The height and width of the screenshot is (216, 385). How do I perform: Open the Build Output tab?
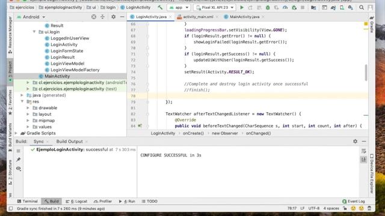[70, 142]
